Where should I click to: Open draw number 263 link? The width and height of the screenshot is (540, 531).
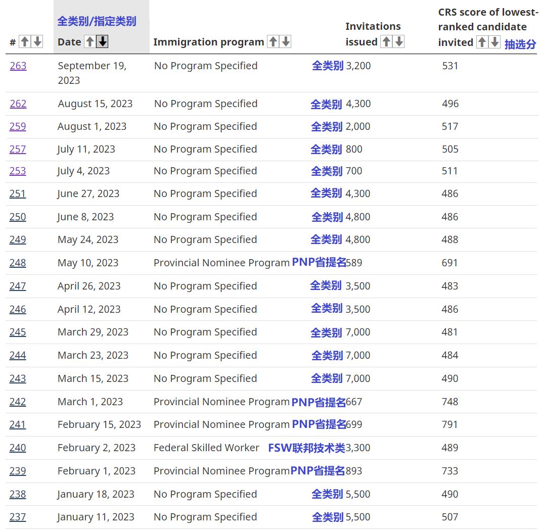click(18, 66)
